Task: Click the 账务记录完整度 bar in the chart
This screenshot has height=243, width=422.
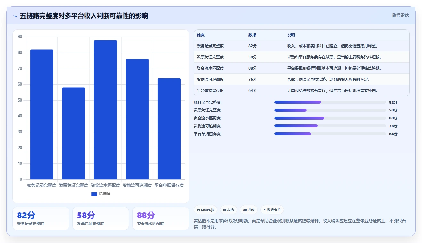Action: pos(42,115)
